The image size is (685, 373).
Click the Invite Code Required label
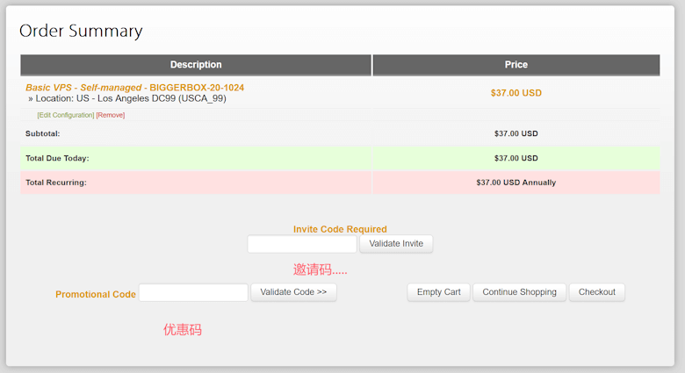coord(340,229)
